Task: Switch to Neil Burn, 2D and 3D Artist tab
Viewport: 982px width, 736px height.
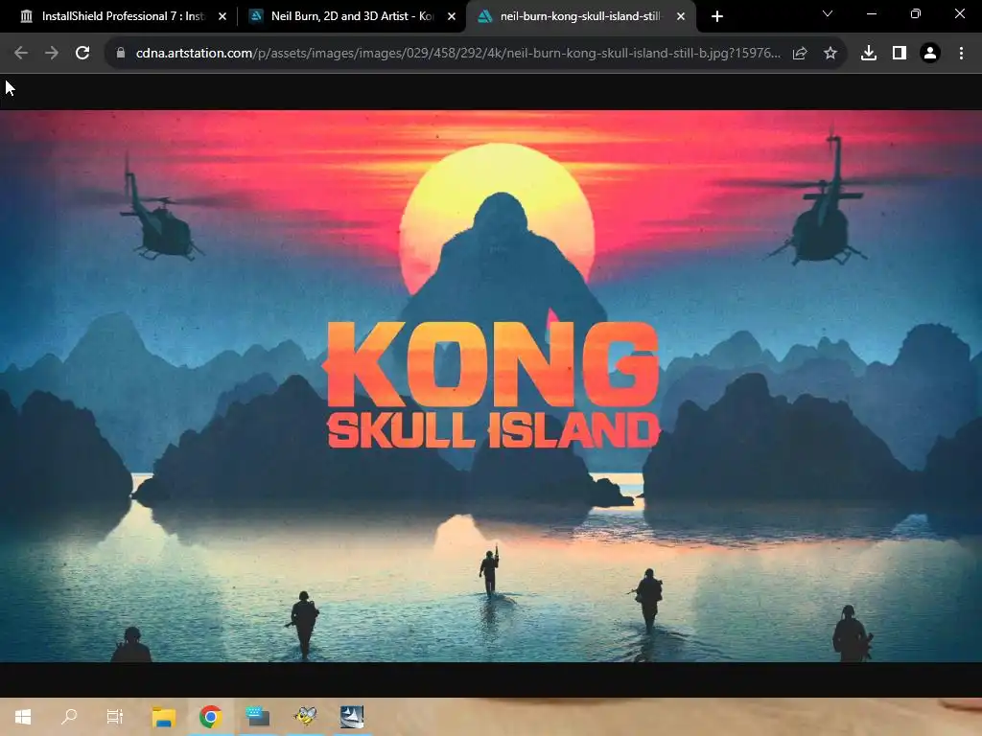Action: coord(351,16)
